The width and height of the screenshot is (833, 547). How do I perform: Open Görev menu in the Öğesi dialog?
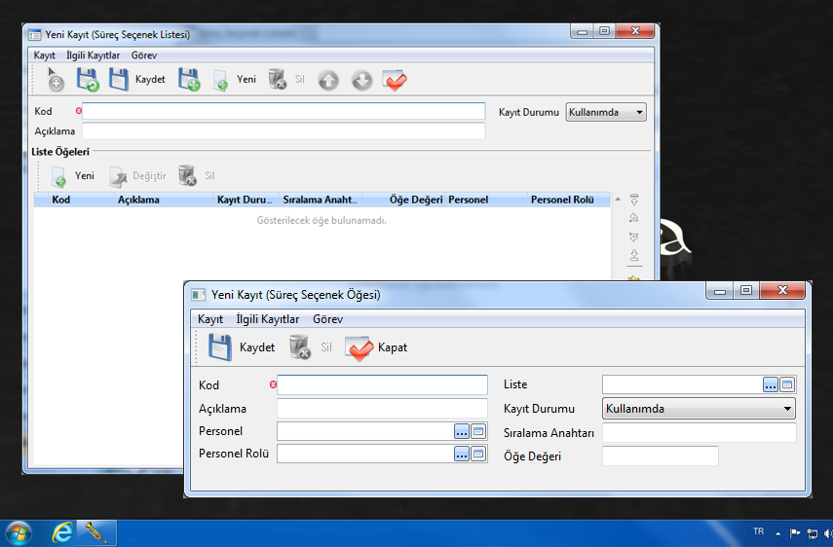pyautogui.click(x=327, y=319)
